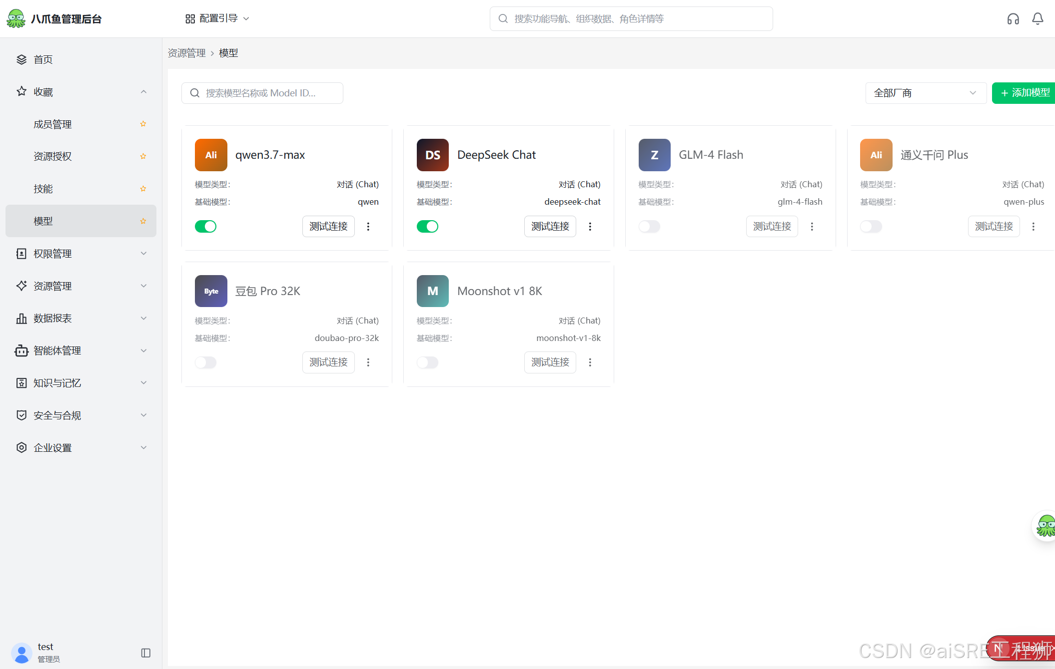1055x669 pixels.
Task: Open 成员管理 in favorites
Action: click(x=81, y=124)
